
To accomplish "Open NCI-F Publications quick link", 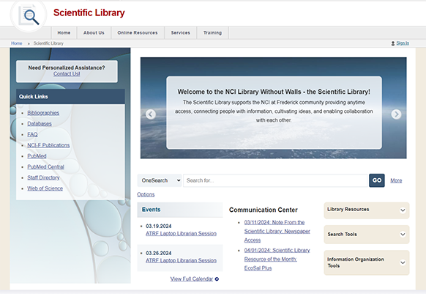I will coord(48,145).
